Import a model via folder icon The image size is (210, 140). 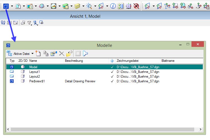pos(69,54)
